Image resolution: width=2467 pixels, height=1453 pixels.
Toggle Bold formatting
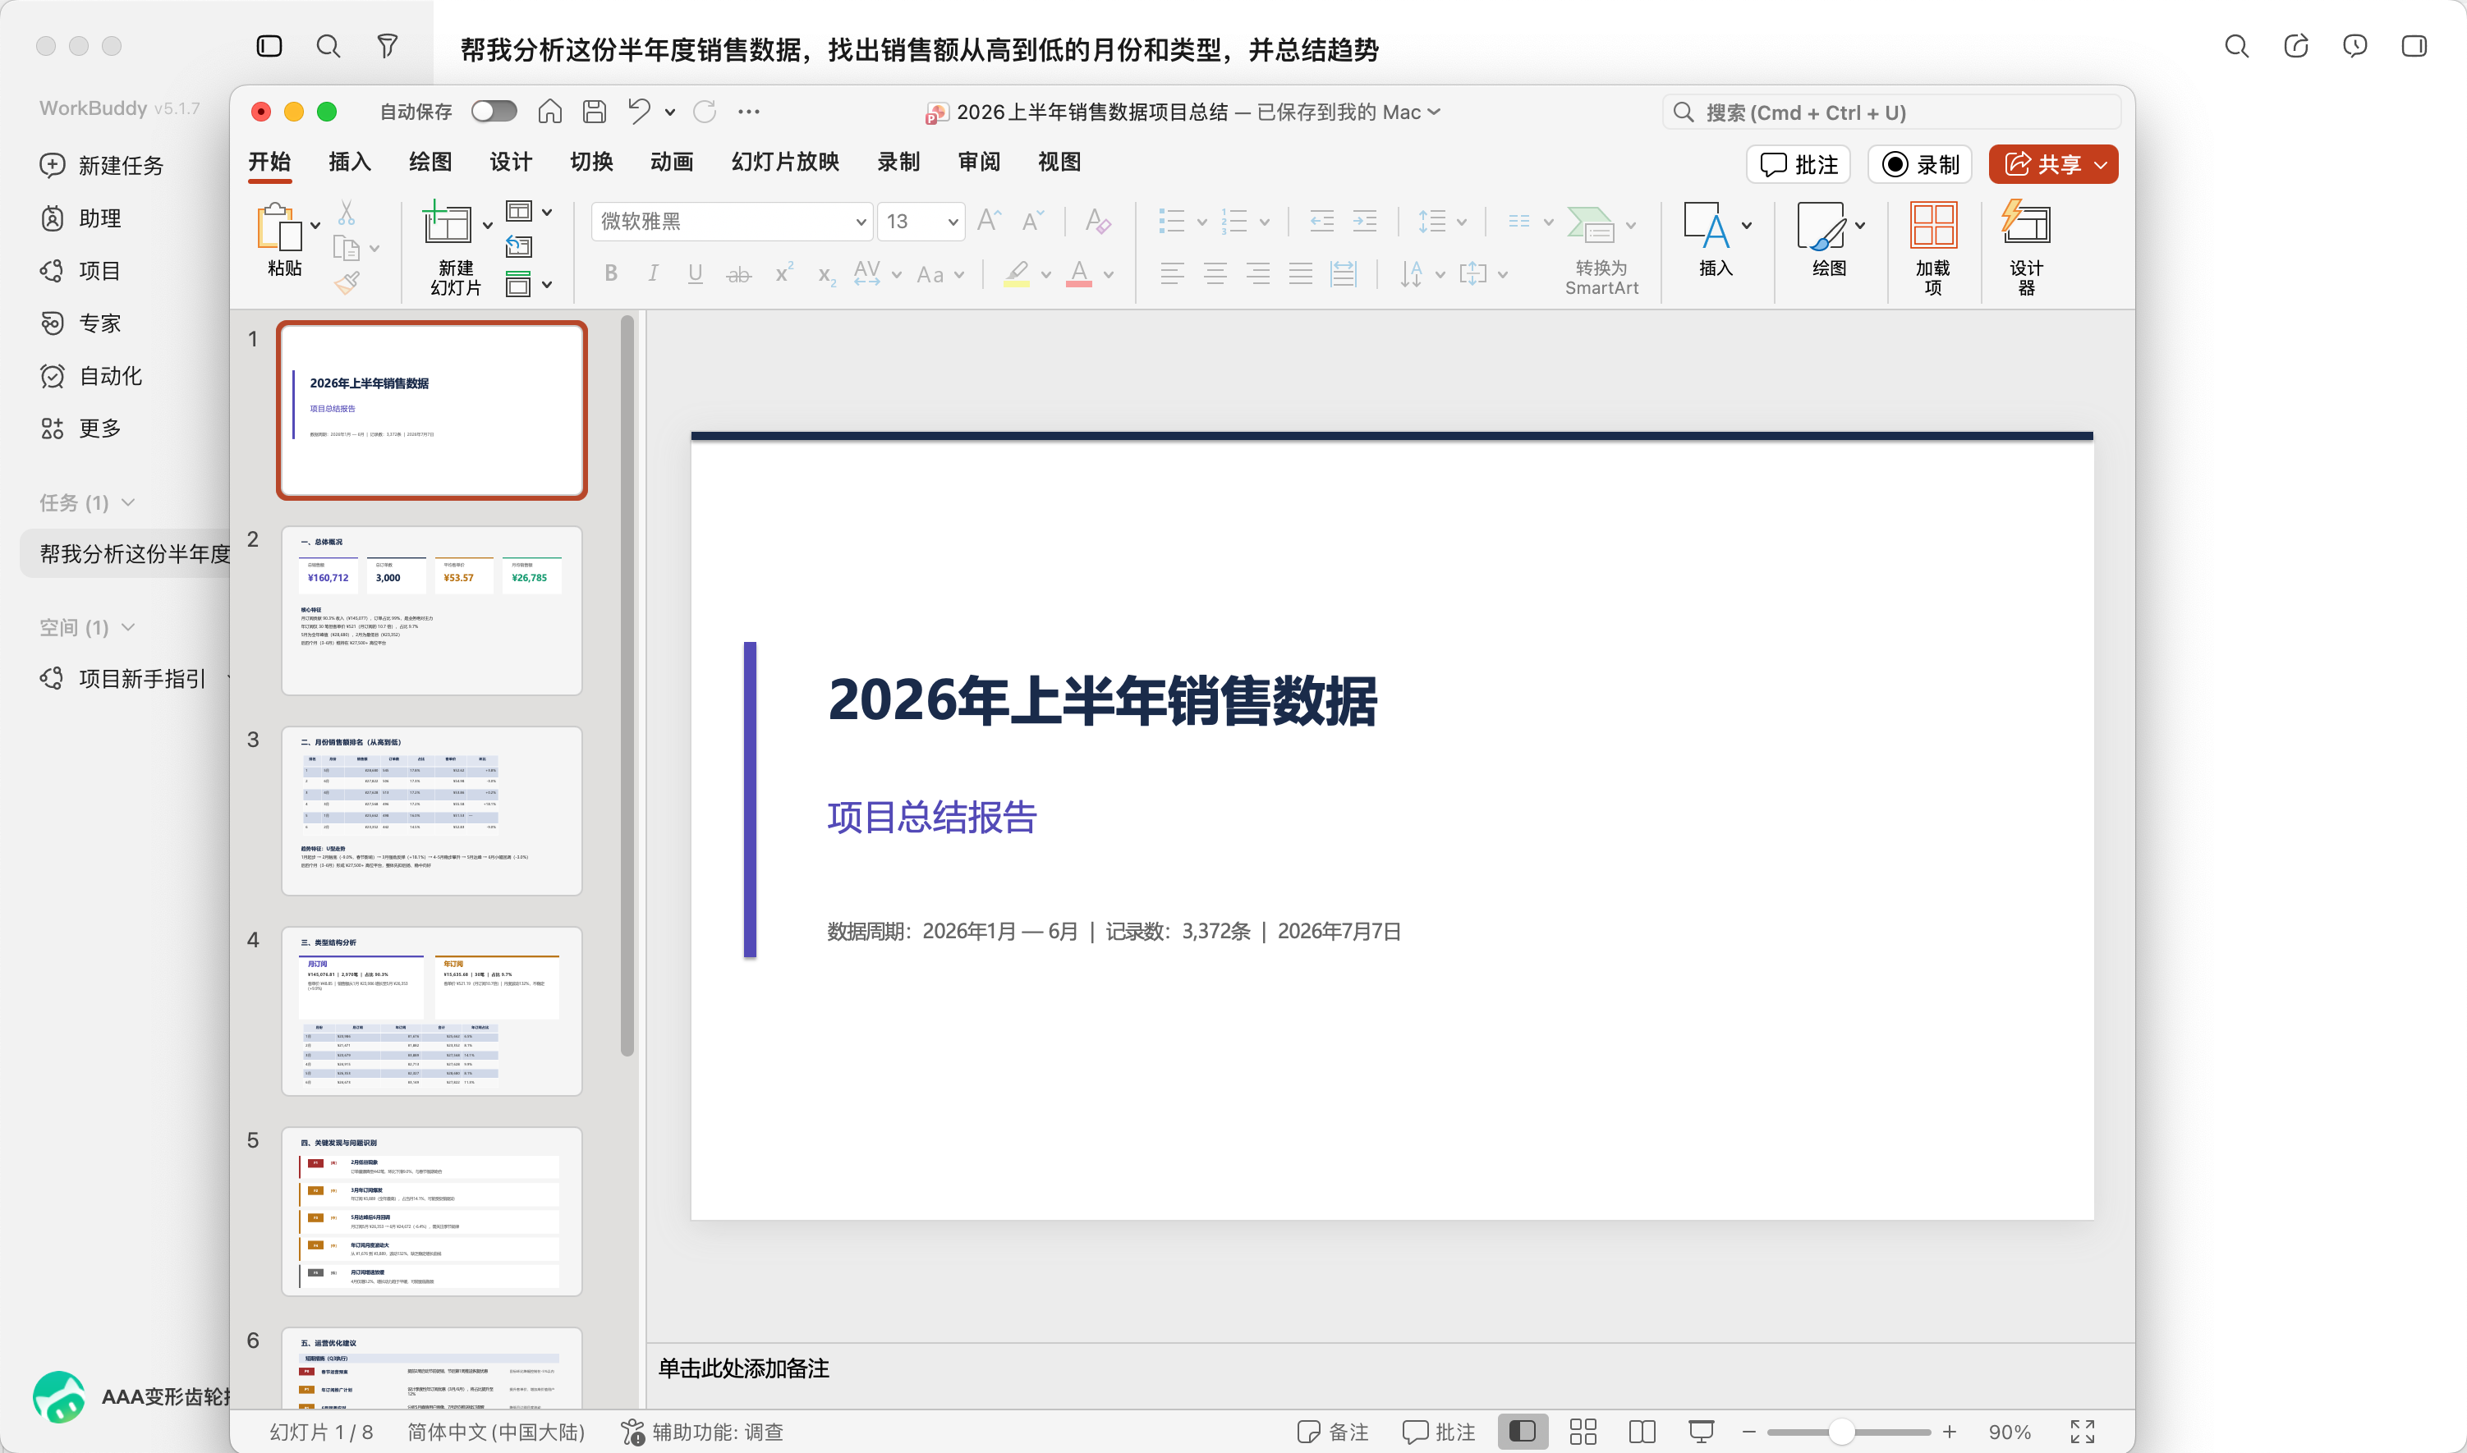[x=611, y=273]
